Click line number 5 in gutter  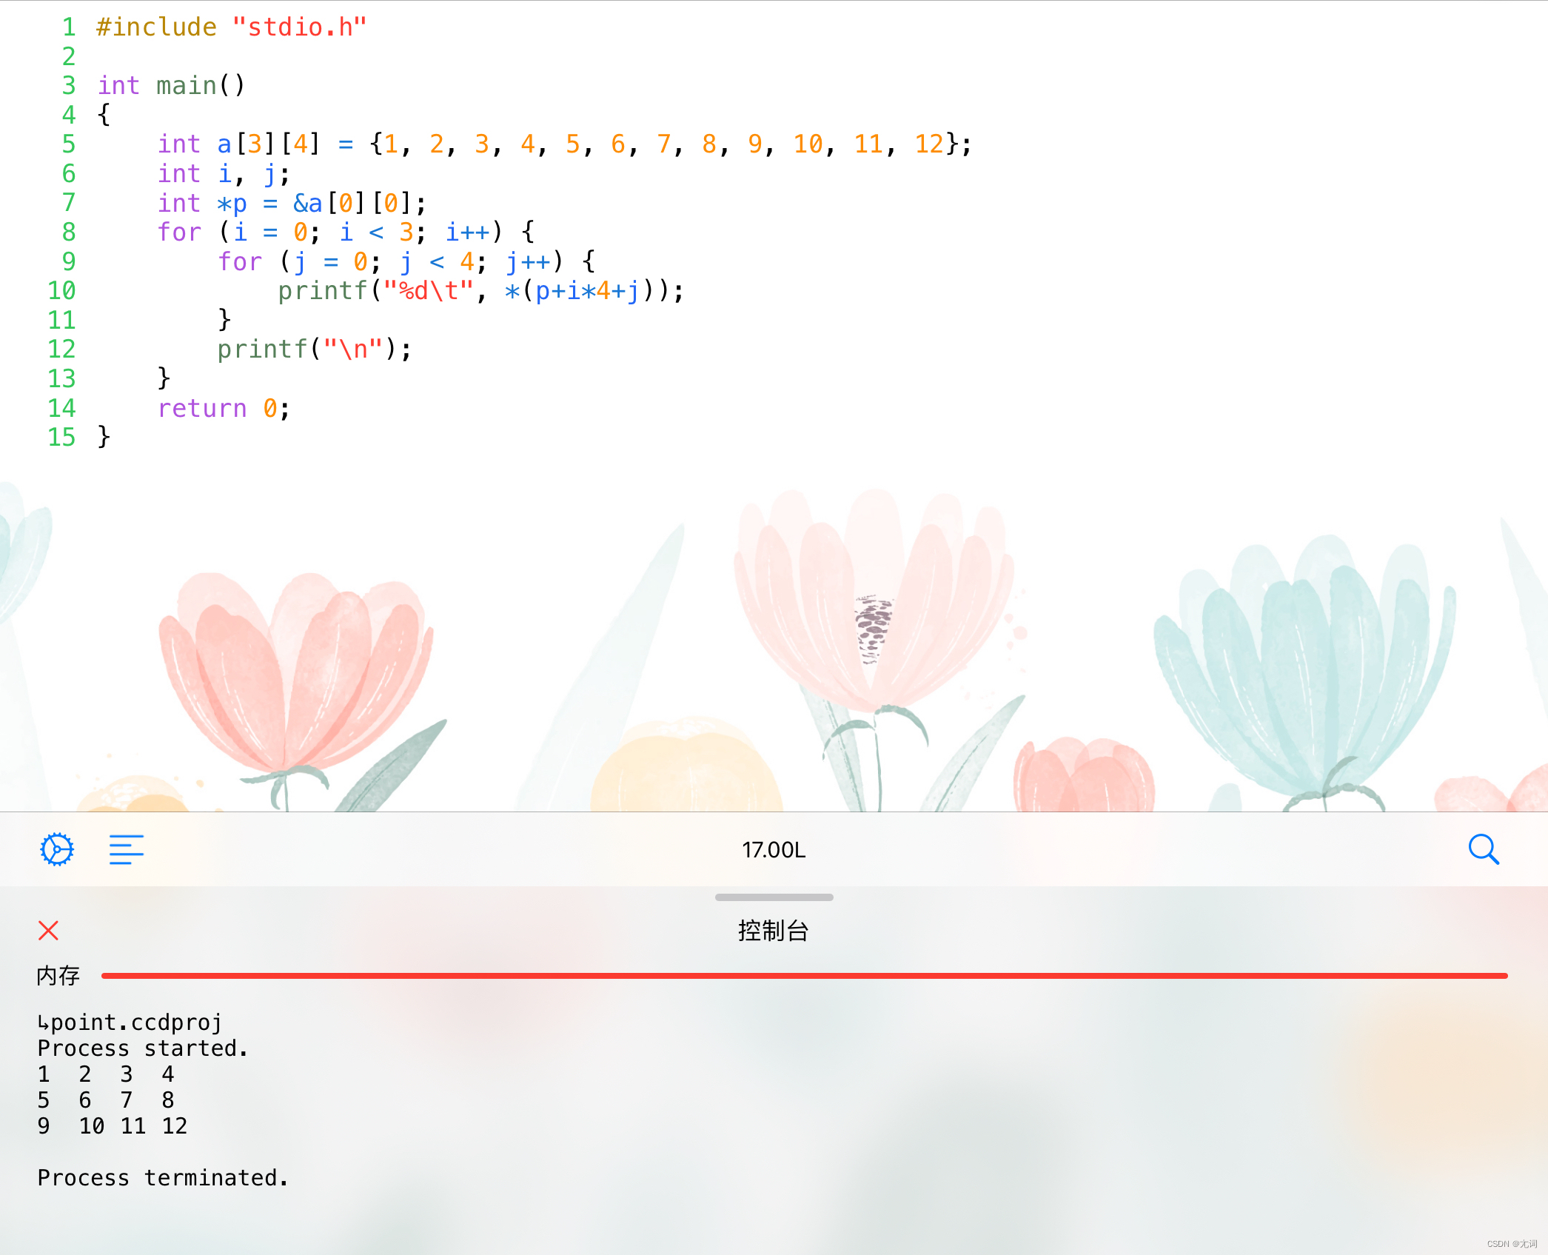[69, 144]
